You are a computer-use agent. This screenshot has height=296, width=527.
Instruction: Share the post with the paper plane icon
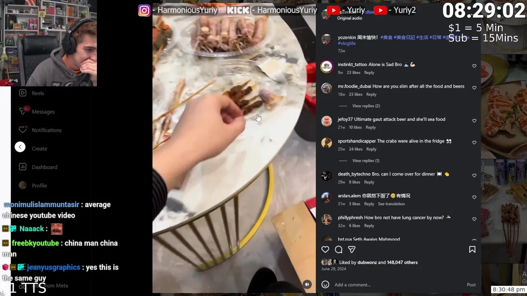[x=352, y=250]
